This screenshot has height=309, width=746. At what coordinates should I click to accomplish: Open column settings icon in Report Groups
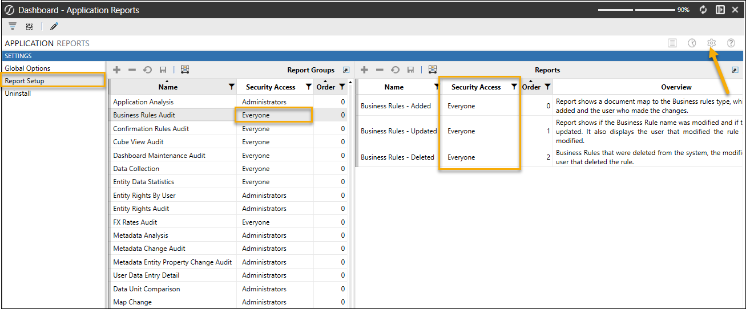(x=184, y=70)
